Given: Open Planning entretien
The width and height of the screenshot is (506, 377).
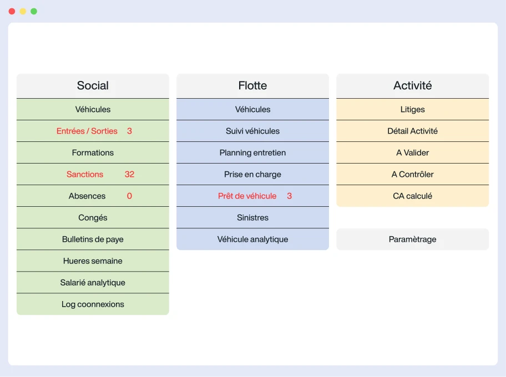Looking at the screenshot, I should pos(252,152).
